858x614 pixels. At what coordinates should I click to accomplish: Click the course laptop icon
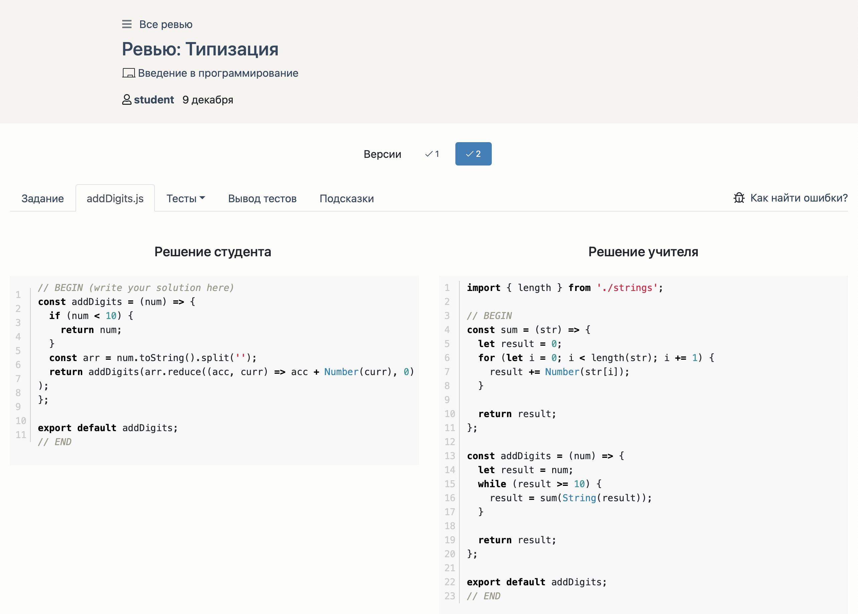point(129,73)
